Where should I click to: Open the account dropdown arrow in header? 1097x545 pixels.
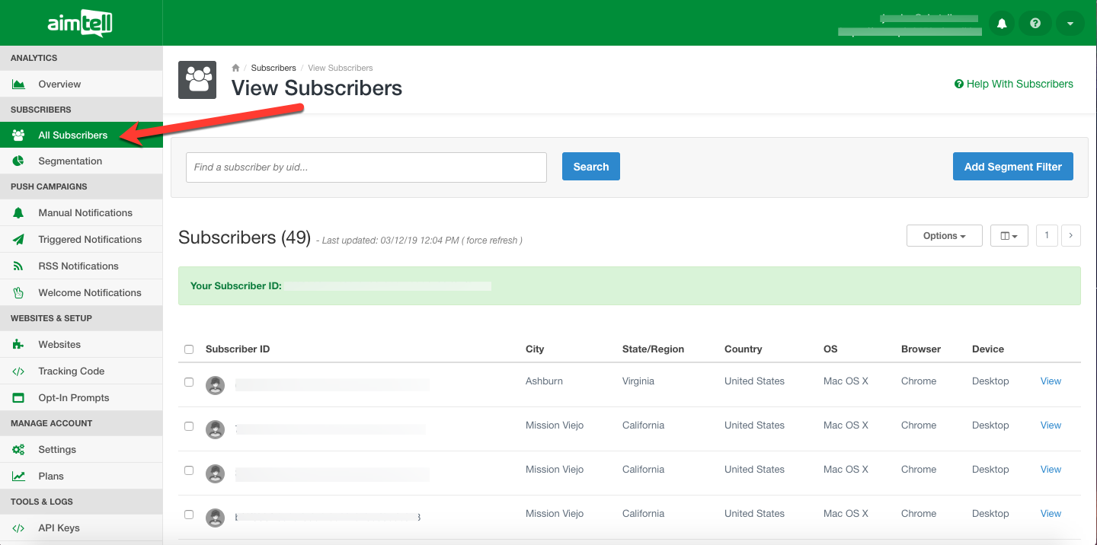coord(1070,24)
